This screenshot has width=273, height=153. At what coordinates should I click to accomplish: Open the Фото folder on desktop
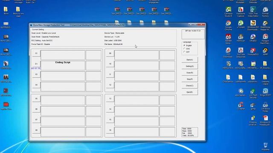pyautogui.click(x=6, y=10)
